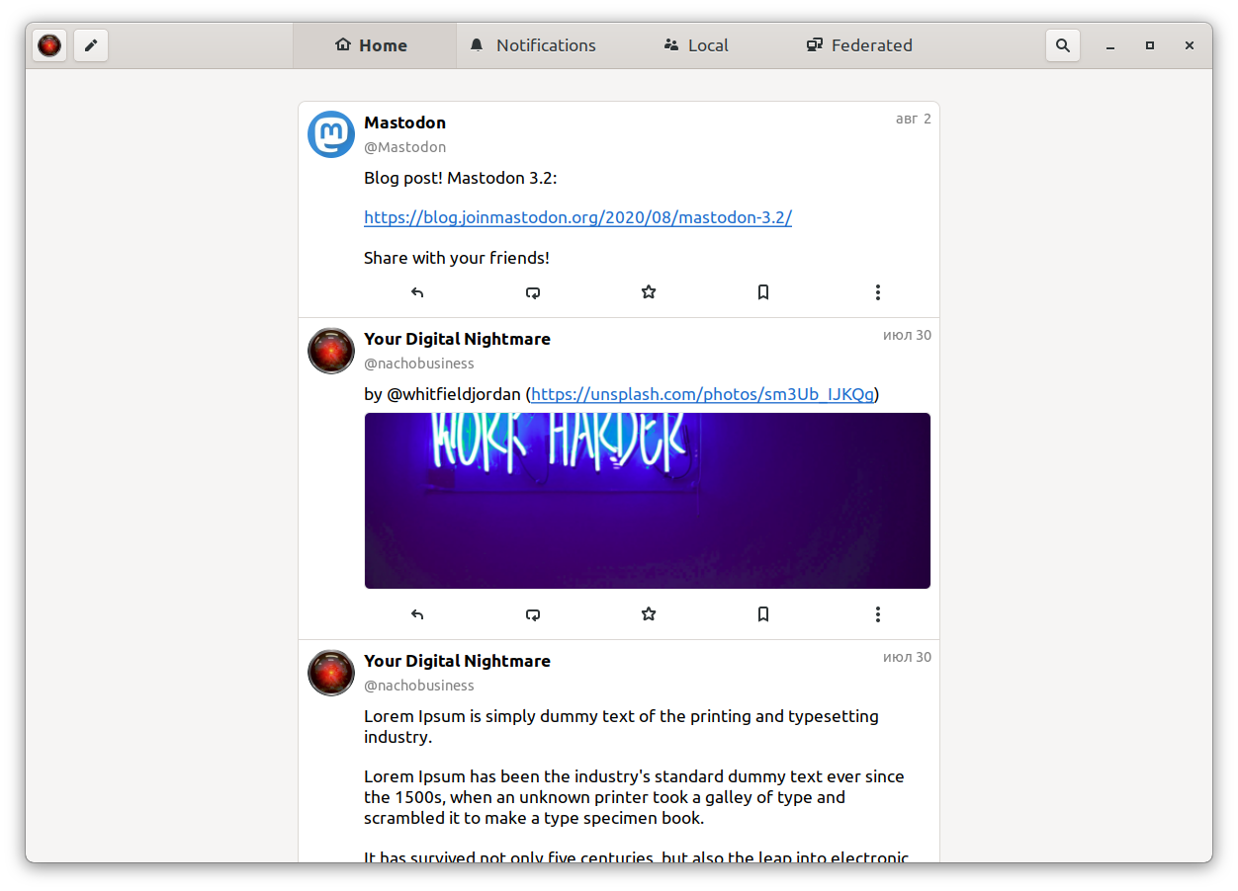
Task: Open the account avatar menu in header
Action: (x=49, y=45)
